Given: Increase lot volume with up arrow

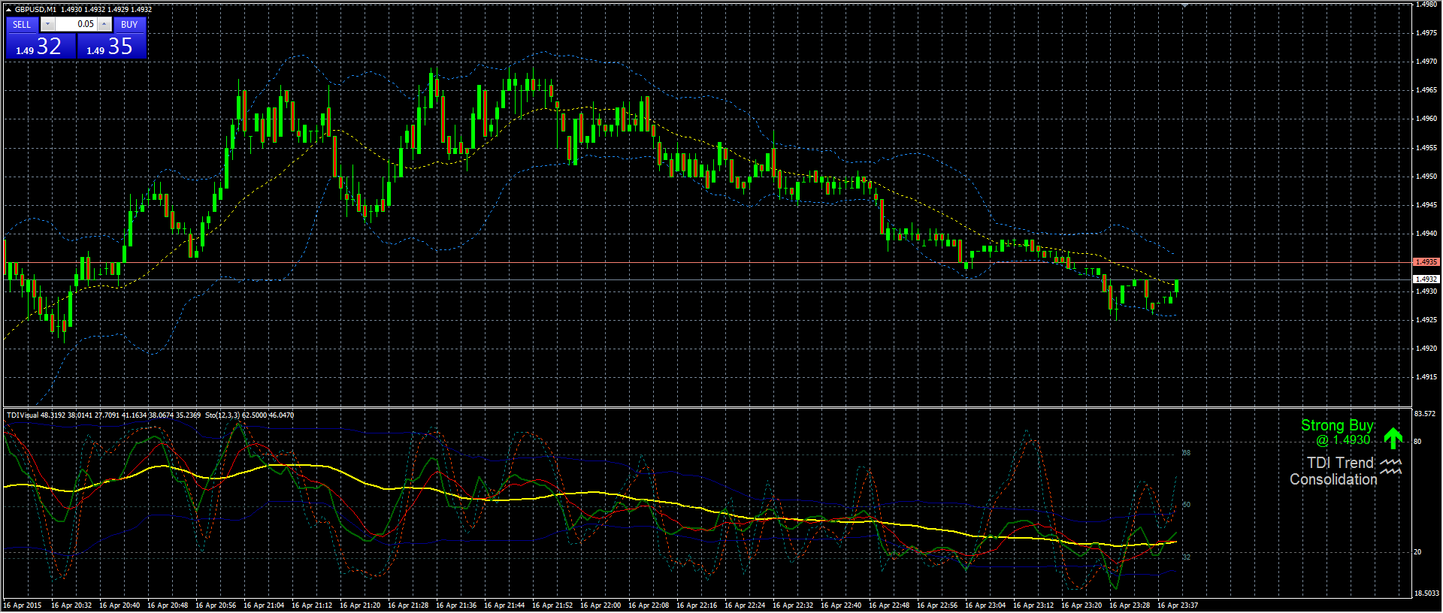Looking at the screenshot, I should click(x=104, y=24).
